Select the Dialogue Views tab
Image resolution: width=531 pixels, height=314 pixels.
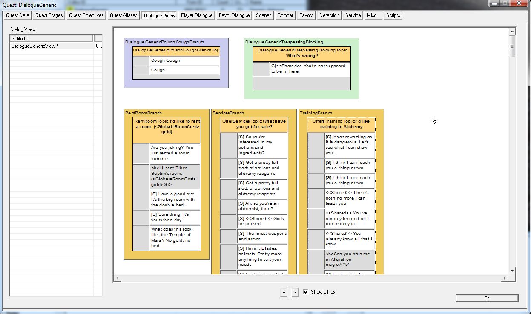(159, 15)
